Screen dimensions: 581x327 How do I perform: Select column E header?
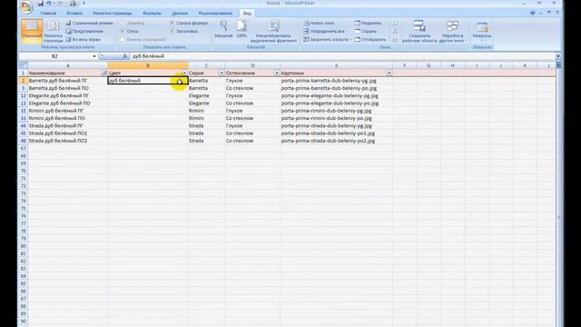[x=337, y=65]
